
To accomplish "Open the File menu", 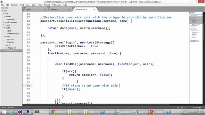I will click(3, 5).
